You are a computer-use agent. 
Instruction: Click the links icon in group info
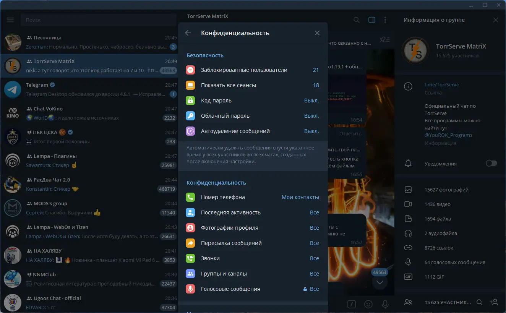(x=408, y=248)
